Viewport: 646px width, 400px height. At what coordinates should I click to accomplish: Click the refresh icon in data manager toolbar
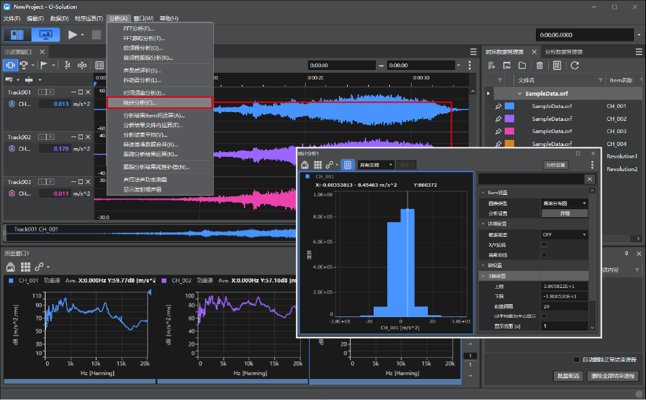tap(575, 65)
